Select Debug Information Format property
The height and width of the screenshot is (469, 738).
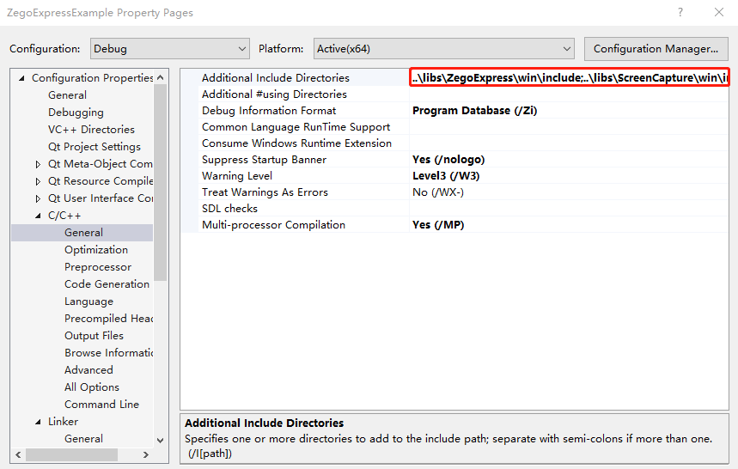point(269,111)
